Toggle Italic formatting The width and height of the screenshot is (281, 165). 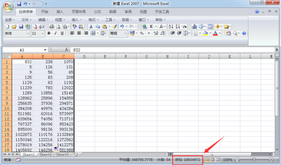55,33
